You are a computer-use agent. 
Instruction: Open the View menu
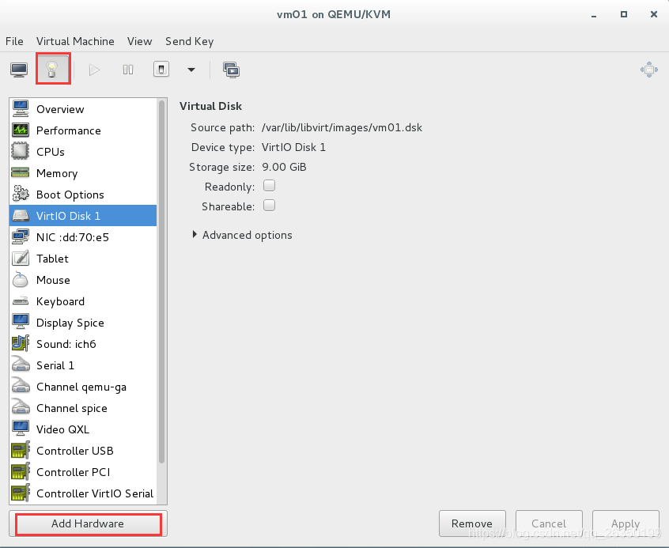coord(139,41)
